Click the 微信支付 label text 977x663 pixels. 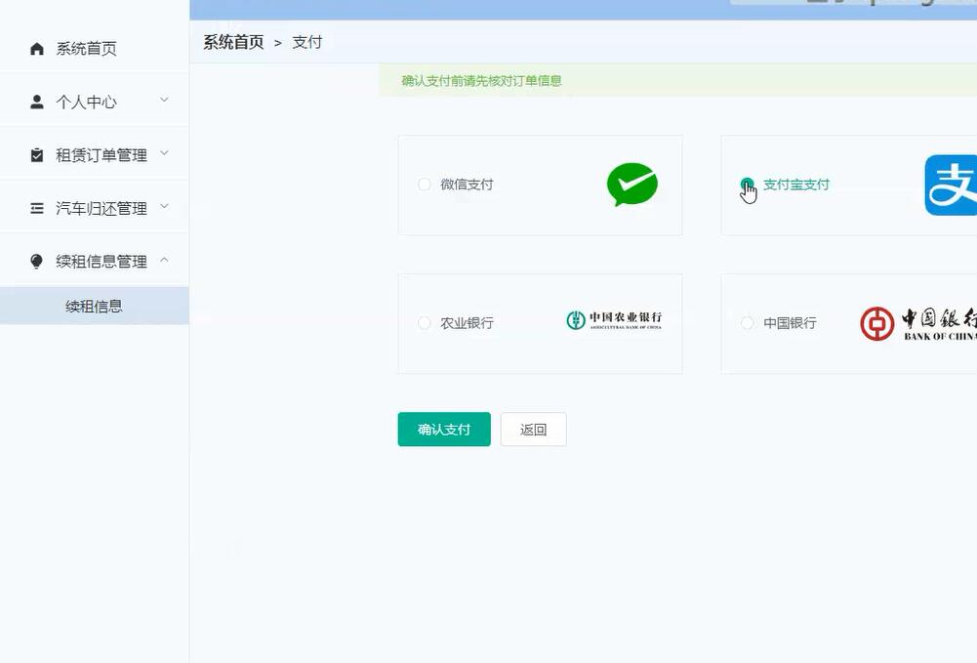tap(467, 185)
